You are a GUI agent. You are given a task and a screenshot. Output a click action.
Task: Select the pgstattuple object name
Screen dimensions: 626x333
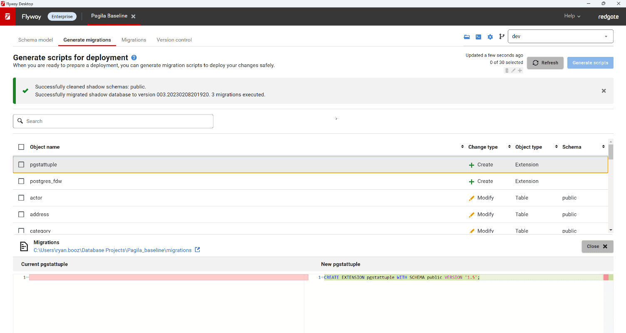(43, 164)
